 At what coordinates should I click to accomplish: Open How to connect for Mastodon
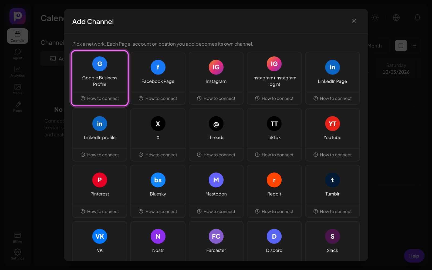pyautogui.click(x=216, y=211)
